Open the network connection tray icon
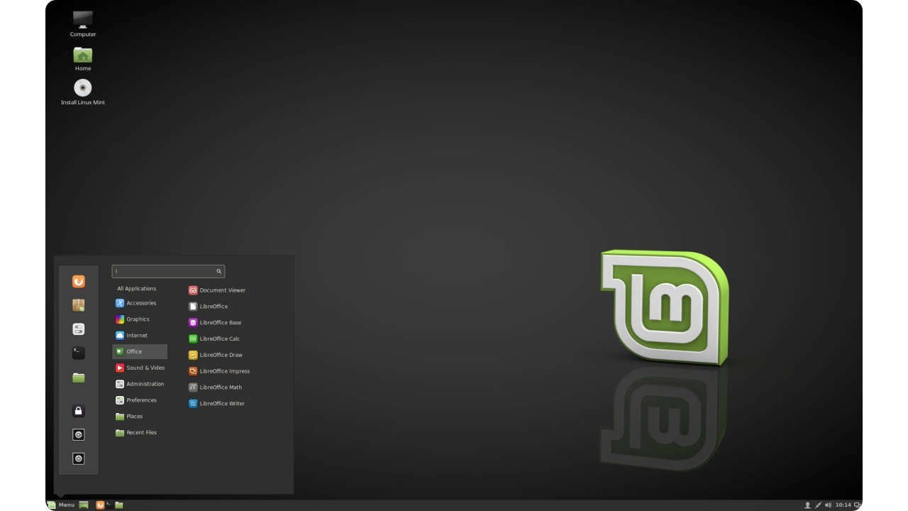 coord(818,505)
